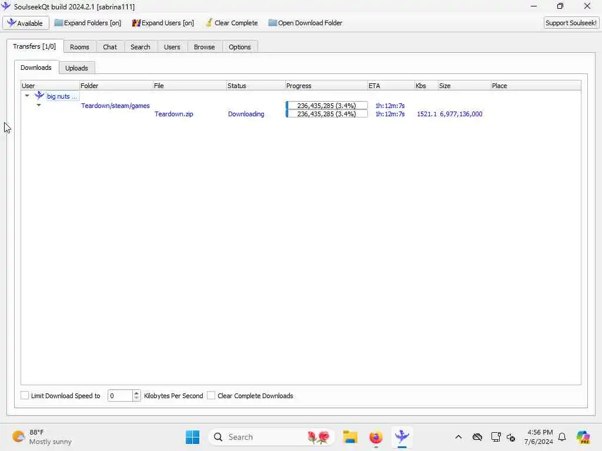Click the Support Soulseek! button

pos(571,23)
